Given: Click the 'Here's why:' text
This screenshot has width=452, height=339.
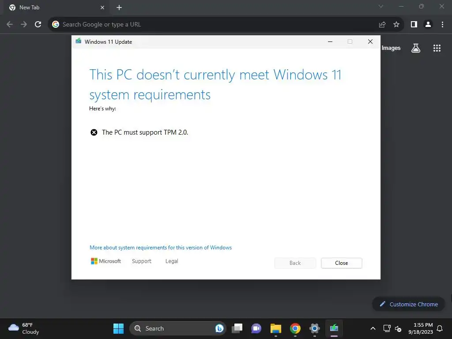Looking at the screenshot, I should (102, 109).
